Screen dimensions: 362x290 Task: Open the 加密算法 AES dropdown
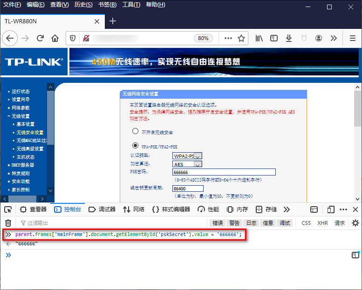point(187,164)
